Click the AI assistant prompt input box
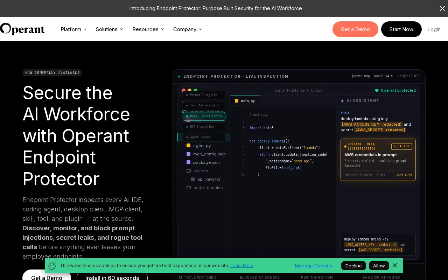The image size is (448, 280). [378, 245]
